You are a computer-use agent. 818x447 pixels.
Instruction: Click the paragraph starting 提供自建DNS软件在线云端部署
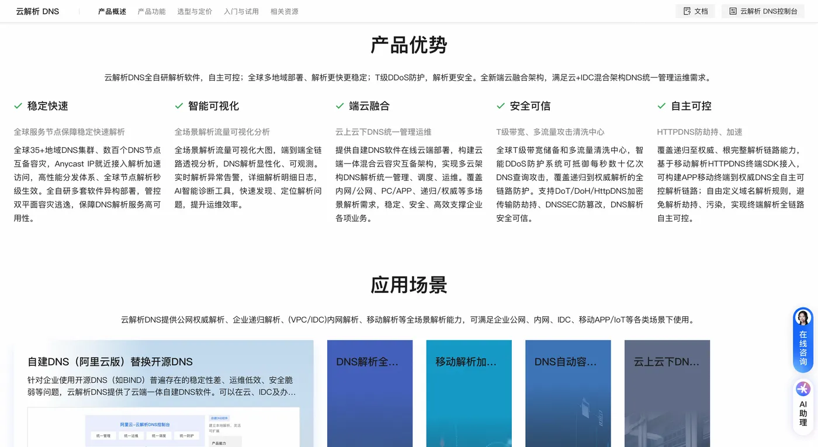click(409, 184)
